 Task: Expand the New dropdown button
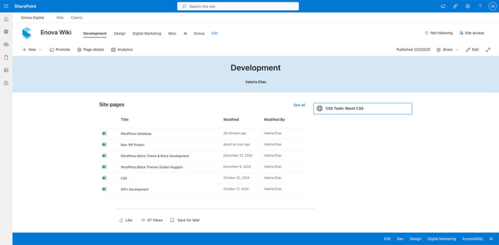click(x=32, y=50)
